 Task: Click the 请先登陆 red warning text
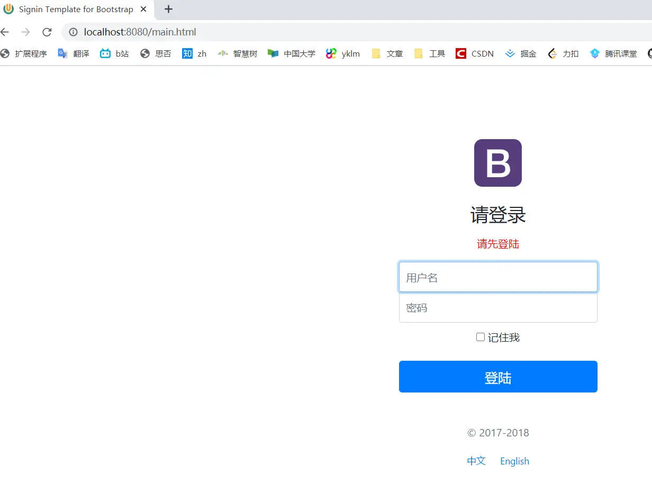pos(498,244)
